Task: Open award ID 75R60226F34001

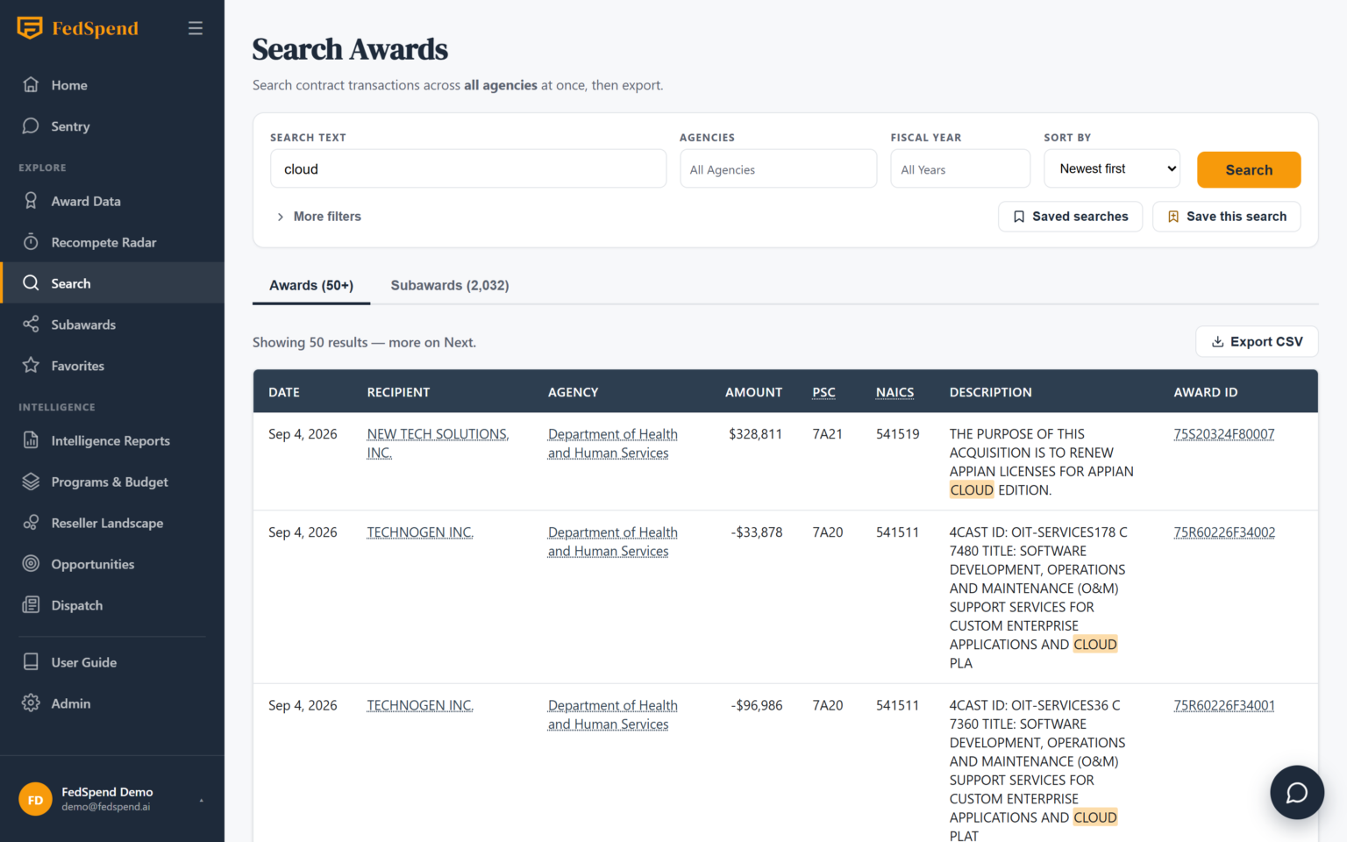Action: click(x=1224, y=705)
